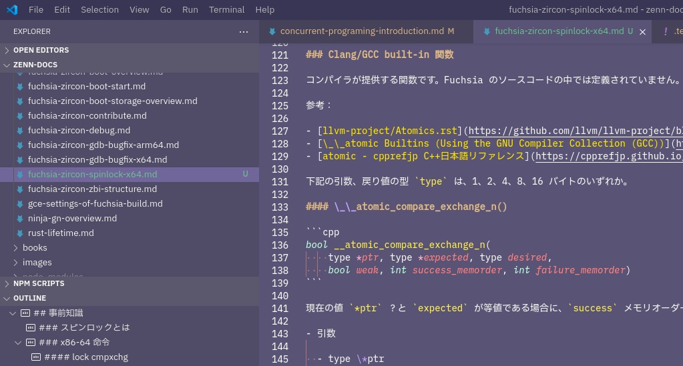
Task: Click file icon of fuchsia-zircon-gdb-bugfix-arm64.md
Action: (x=19, y=145)
